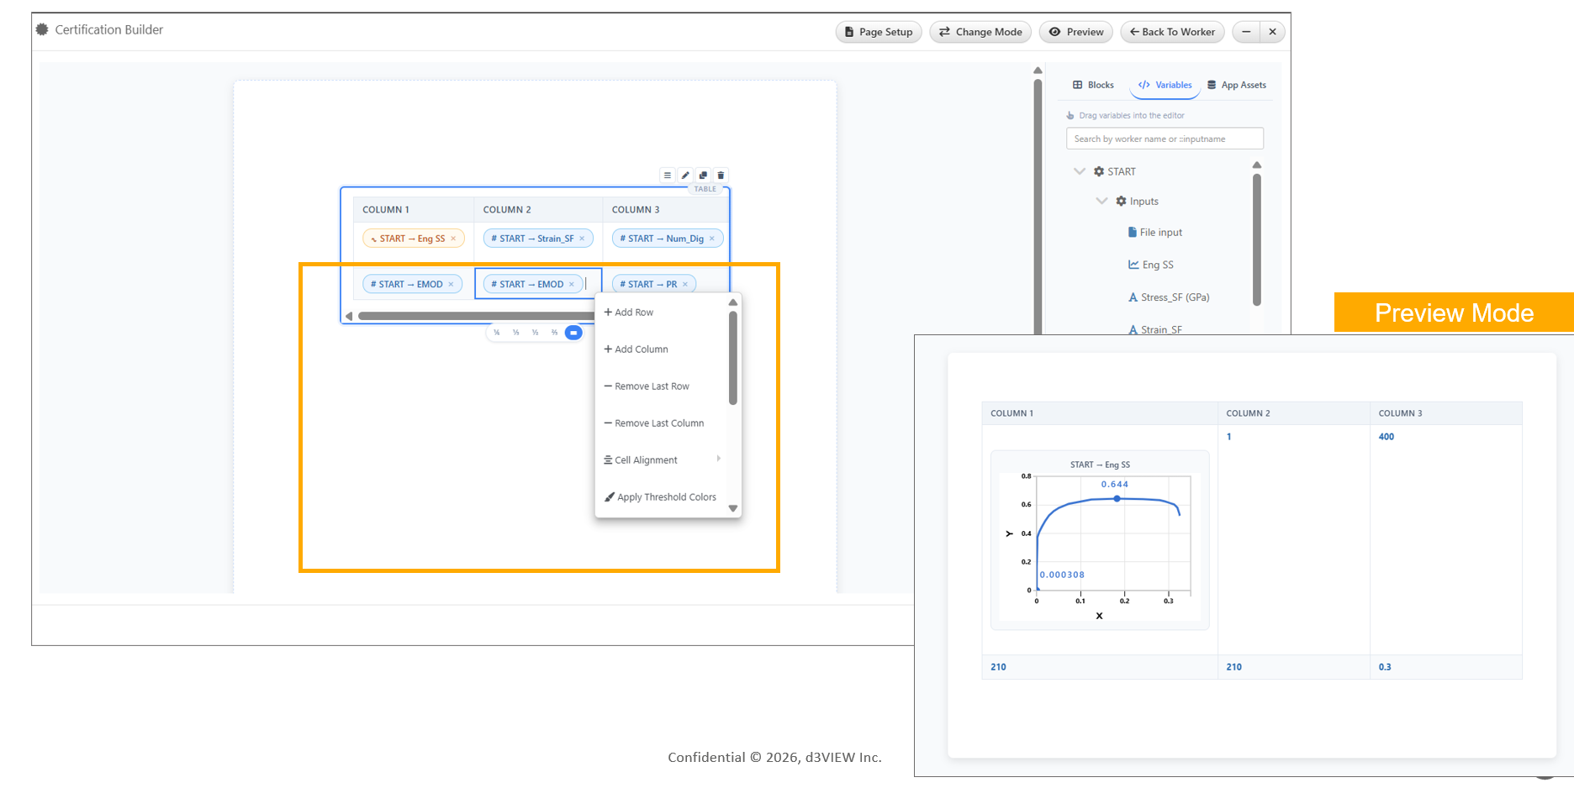Screen dimensions: 1574x788
Task: Click the Back To Worker button
Action: (x=1172, y=32)
